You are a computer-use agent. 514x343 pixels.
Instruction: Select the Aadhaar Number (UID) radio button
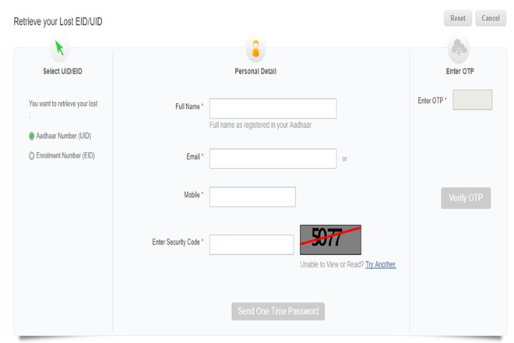pos(32,136)
